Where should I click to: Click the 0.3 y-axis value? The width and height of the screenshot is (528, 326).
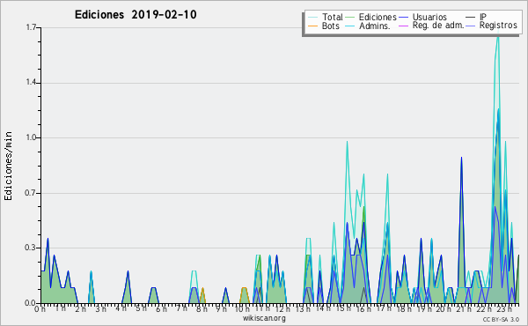pos(31,248)
